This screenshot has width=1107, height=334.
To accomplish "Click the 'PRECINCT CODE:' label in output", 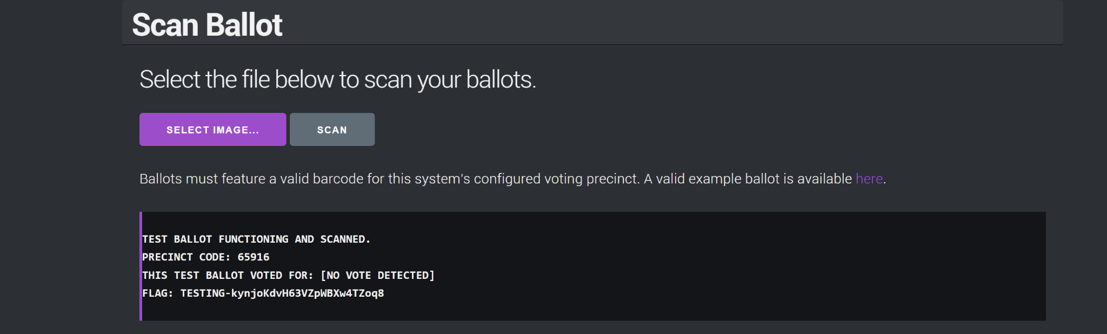I will click(x=186, y=257).
